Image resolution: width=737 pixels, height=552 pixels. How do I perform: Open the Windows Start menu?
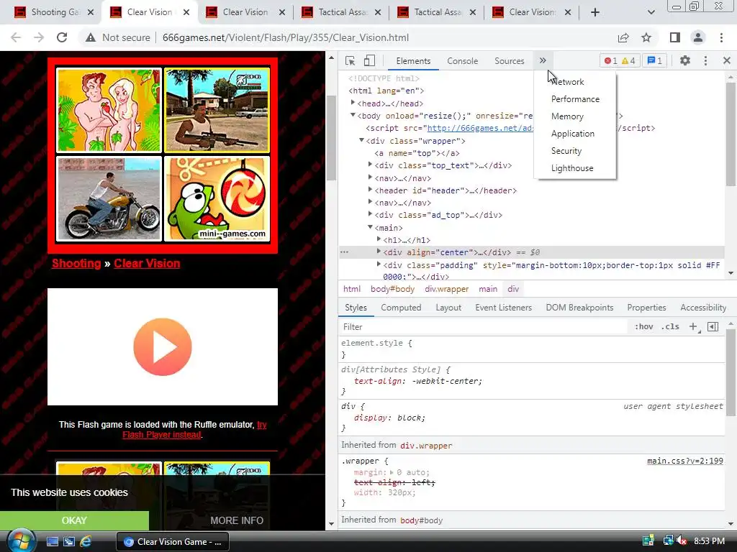21,541
